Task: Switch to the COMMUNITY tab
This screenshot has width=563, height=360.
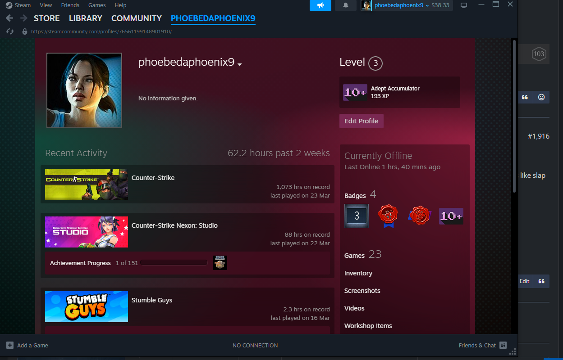Action: [x=136, y=18]
